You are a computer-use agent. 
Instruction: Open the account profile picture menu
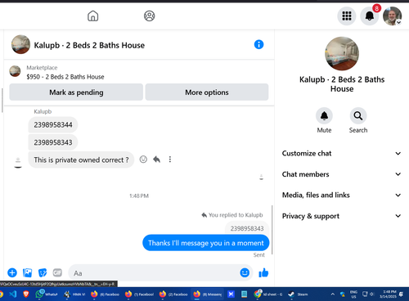point(392,16)
